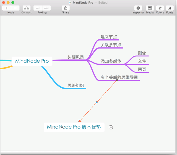Screen dimensions: 177x155
Task: Select the 添加多媒体 node
Action: click(x=111, y=61)
